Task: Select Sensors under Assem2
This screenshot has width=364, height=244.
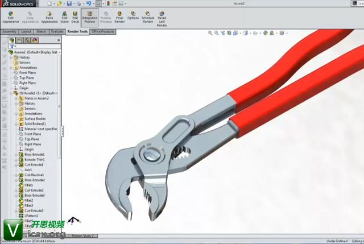Action: [22, 63]
